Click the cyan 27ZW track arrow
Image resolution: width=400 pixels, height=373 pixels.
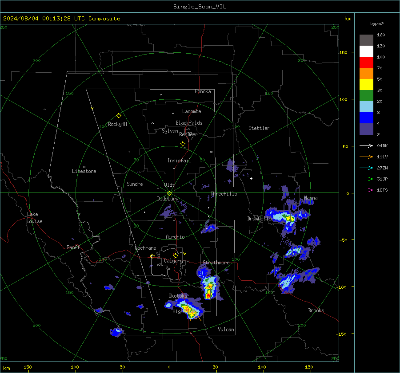366,168
